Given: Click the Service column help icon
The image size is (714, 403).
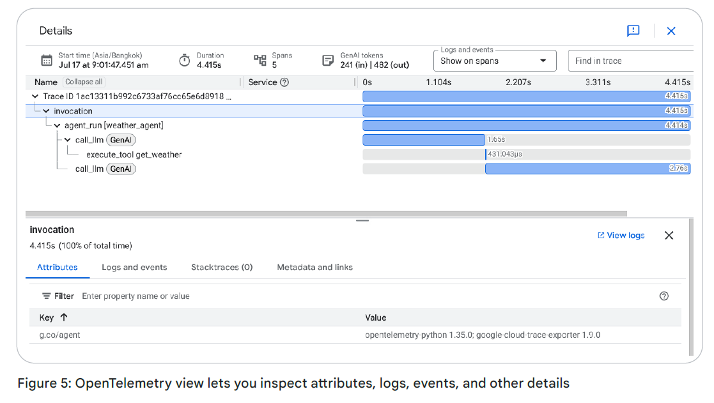Looking at the screenshot, I should 284,82.
